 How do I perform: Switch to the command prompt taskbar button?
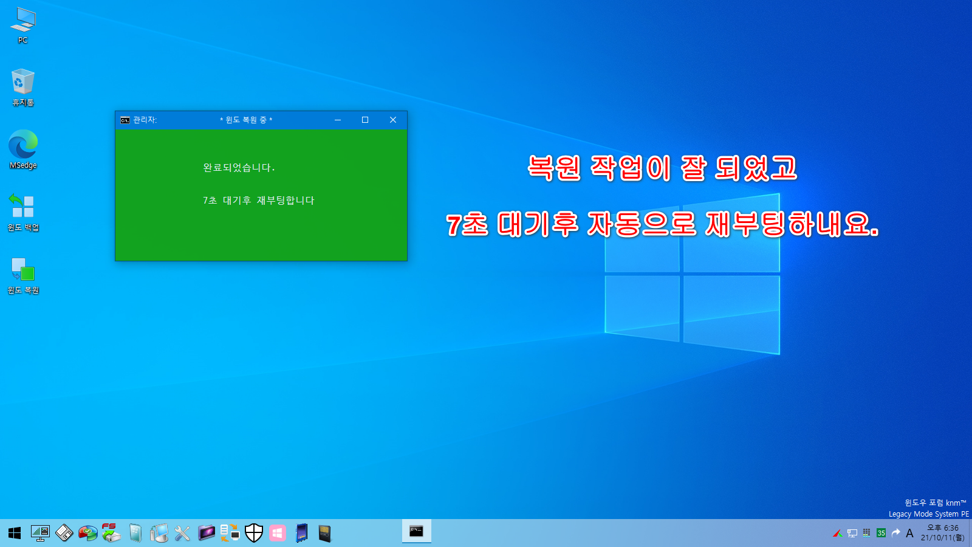pyautogui.click(x=417, y=532)
